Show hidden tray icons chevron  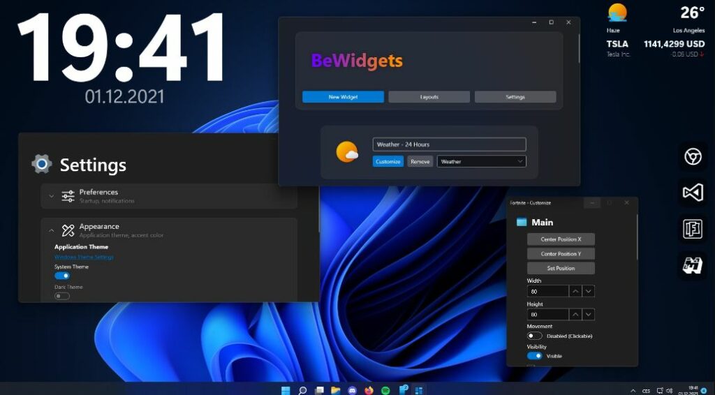(x=633, y=391)
